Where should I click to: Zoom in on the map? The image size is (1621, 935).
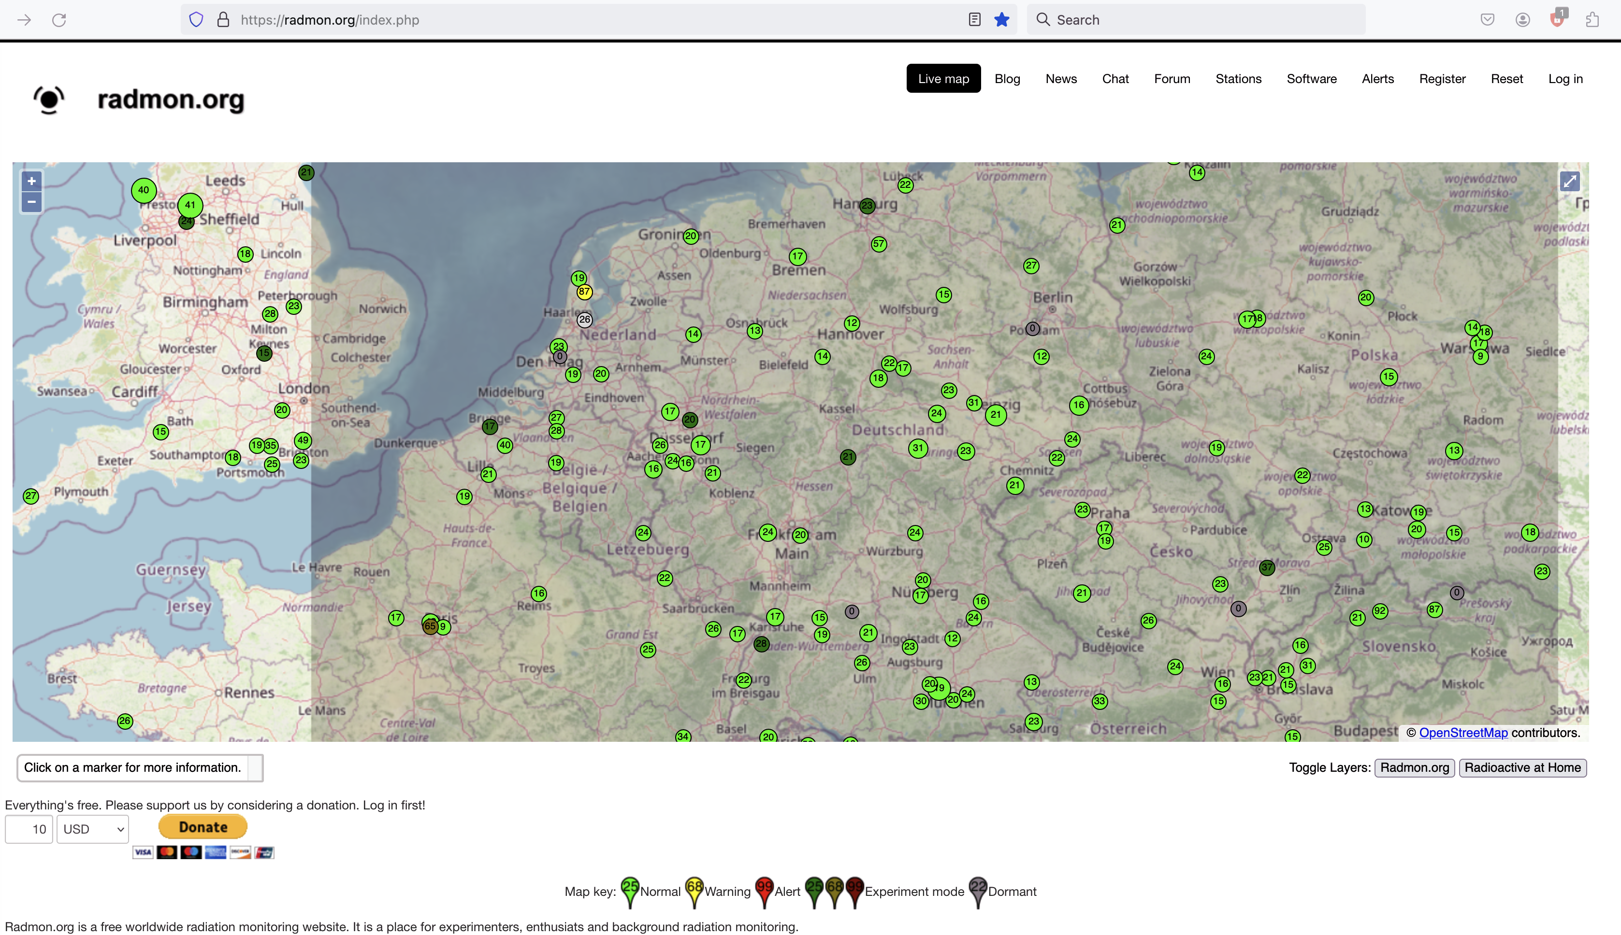click(31, 181)
